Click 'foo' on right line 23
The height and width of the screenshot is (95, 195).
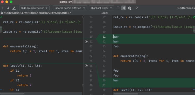tap(116, 46)
